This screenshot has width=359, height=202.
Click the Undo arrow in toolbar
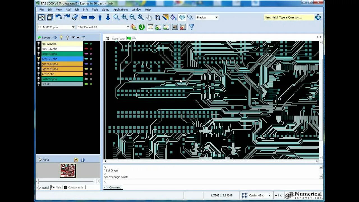tap(58, 17)
